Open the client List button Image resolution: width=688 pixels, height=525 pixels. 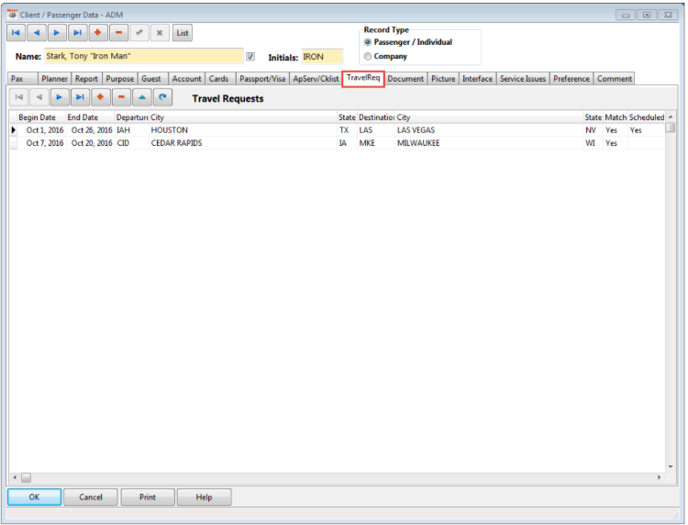[183, 33]
